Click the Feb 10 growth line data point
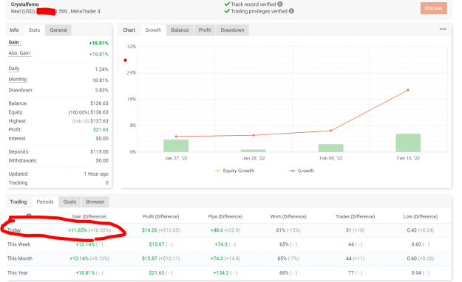 coord(408,90)
